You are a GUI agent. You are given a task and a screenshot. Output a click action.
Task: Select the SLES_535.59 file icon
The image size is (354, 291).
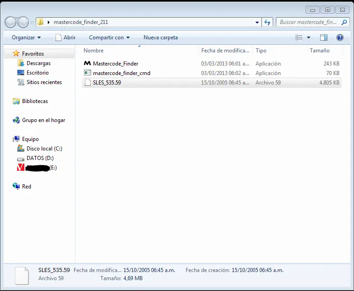click(88, 82)
